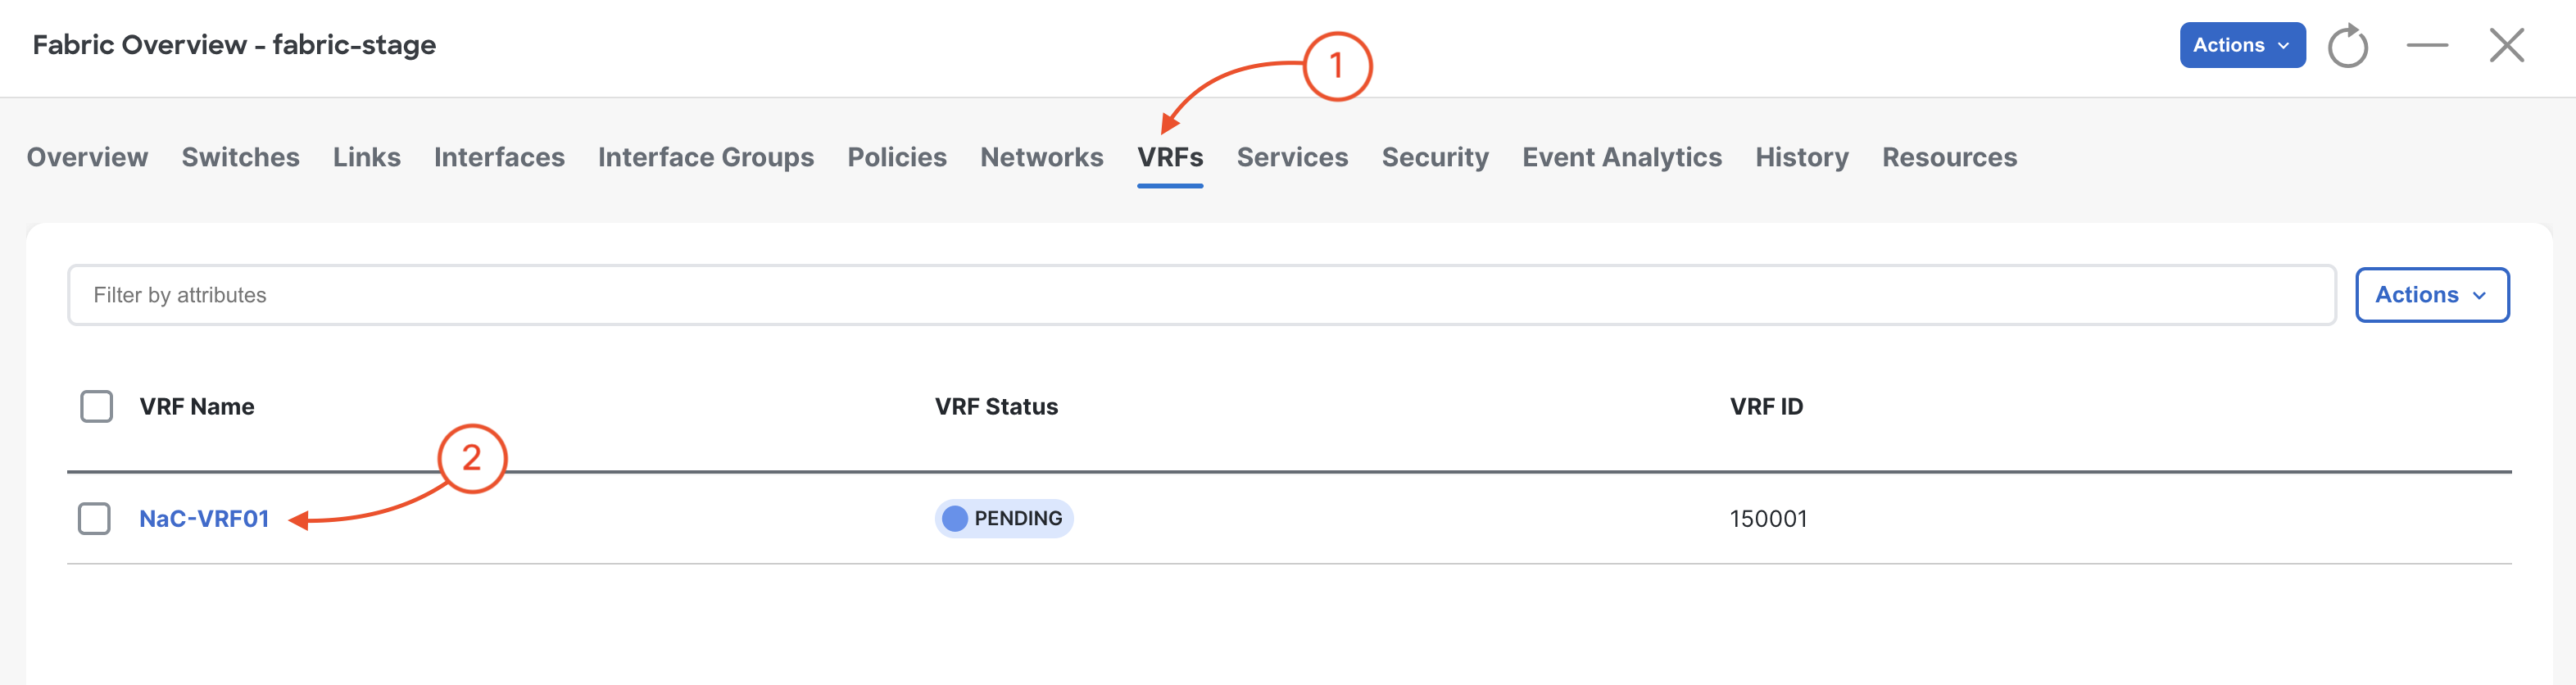Open the NaC-VRF01 VRF link
Viewport: 2576px width, 685px height.
[x=204, y=518]
